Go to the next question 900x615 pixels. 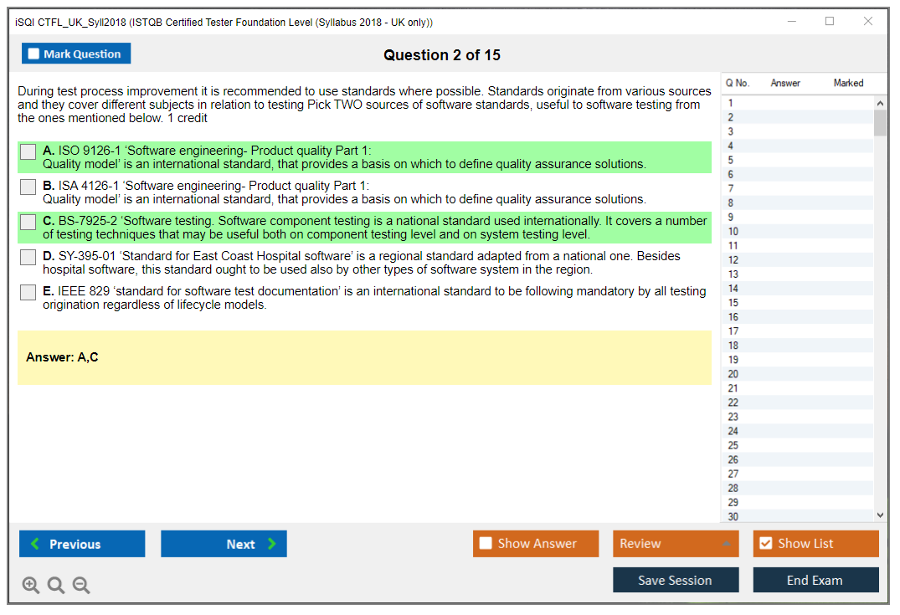click(224, 544)
